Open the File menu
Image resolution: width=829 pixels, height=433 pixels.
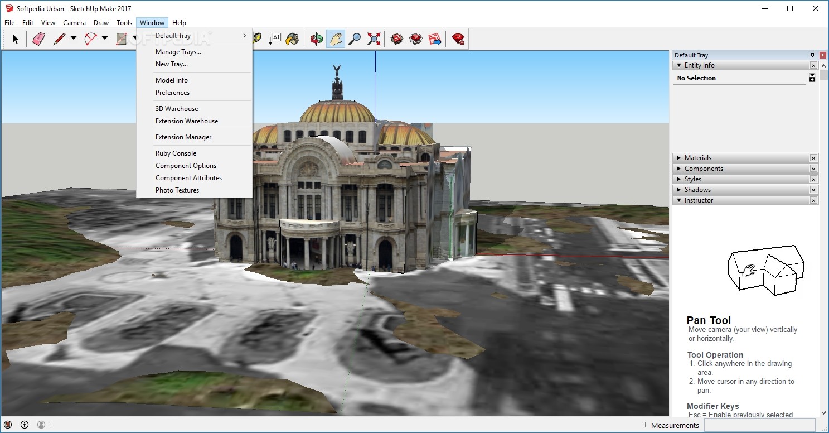pyautogui.click(x=9, y=23)
